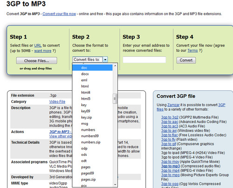Select 'doc' in the format list
This screenshot has width=233, height=188.
92,68
